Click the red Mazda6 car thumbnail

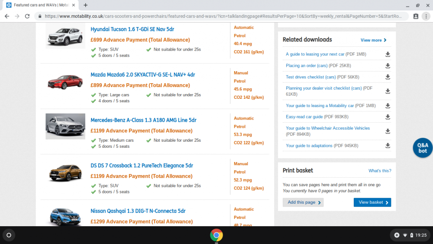65,81
